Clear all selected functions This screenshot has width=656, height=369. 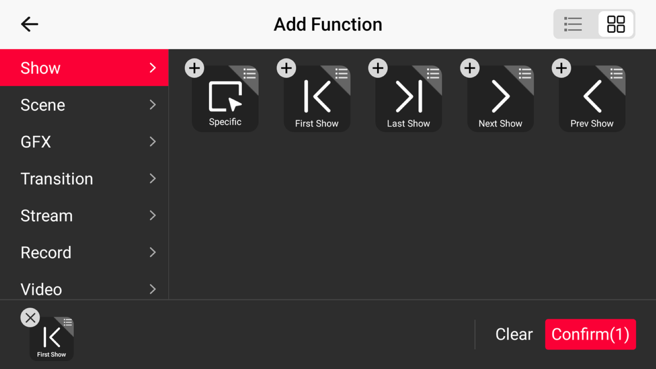click(x=514, y=334)
